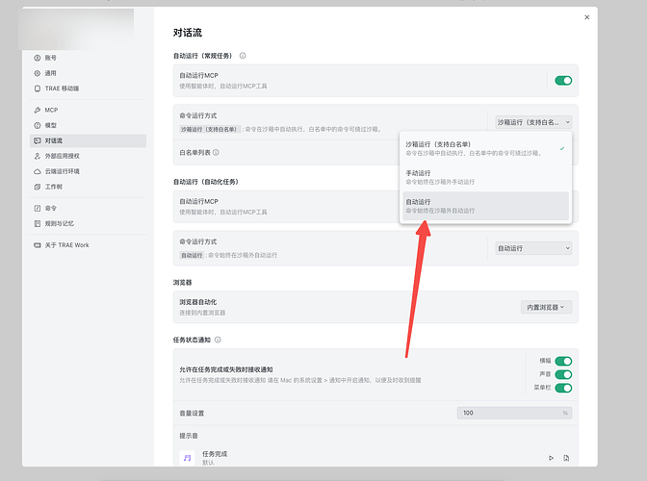Screen dimensions: 647x481
Task: Click the 浏览器自动化 label
Action: tap(197, 302)
